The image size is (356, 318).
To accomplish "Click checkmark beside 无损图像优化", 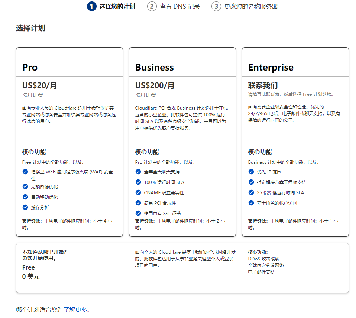I will pos(25,186).
